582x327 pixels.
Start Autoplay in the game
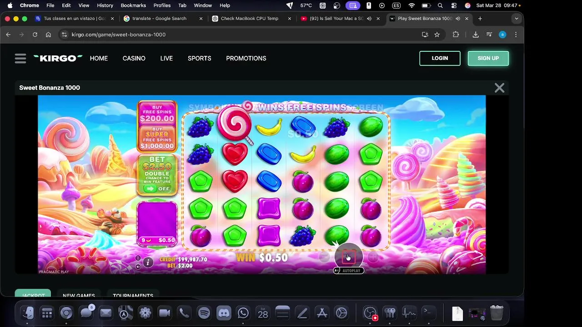click(x=348, y=271)
